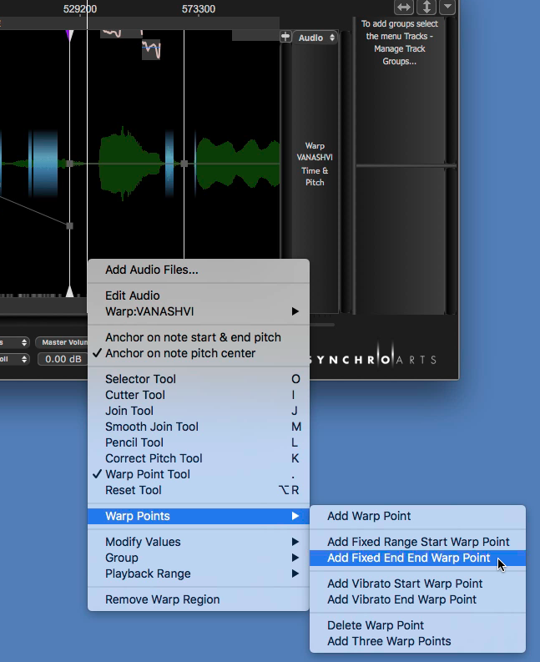Click the white triangle marker at waveform bottom
The image size is (540, 662).
(x=70, y=291)
